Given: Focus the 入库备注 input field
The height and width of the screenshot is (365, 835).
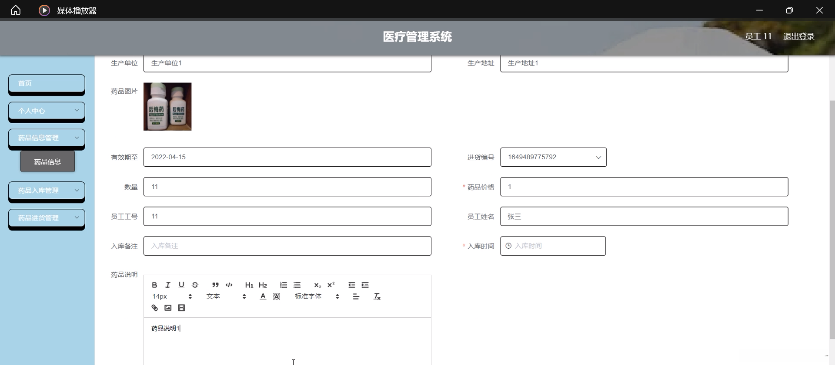Looking at the screenshot, I should click(x=287, y=246).
